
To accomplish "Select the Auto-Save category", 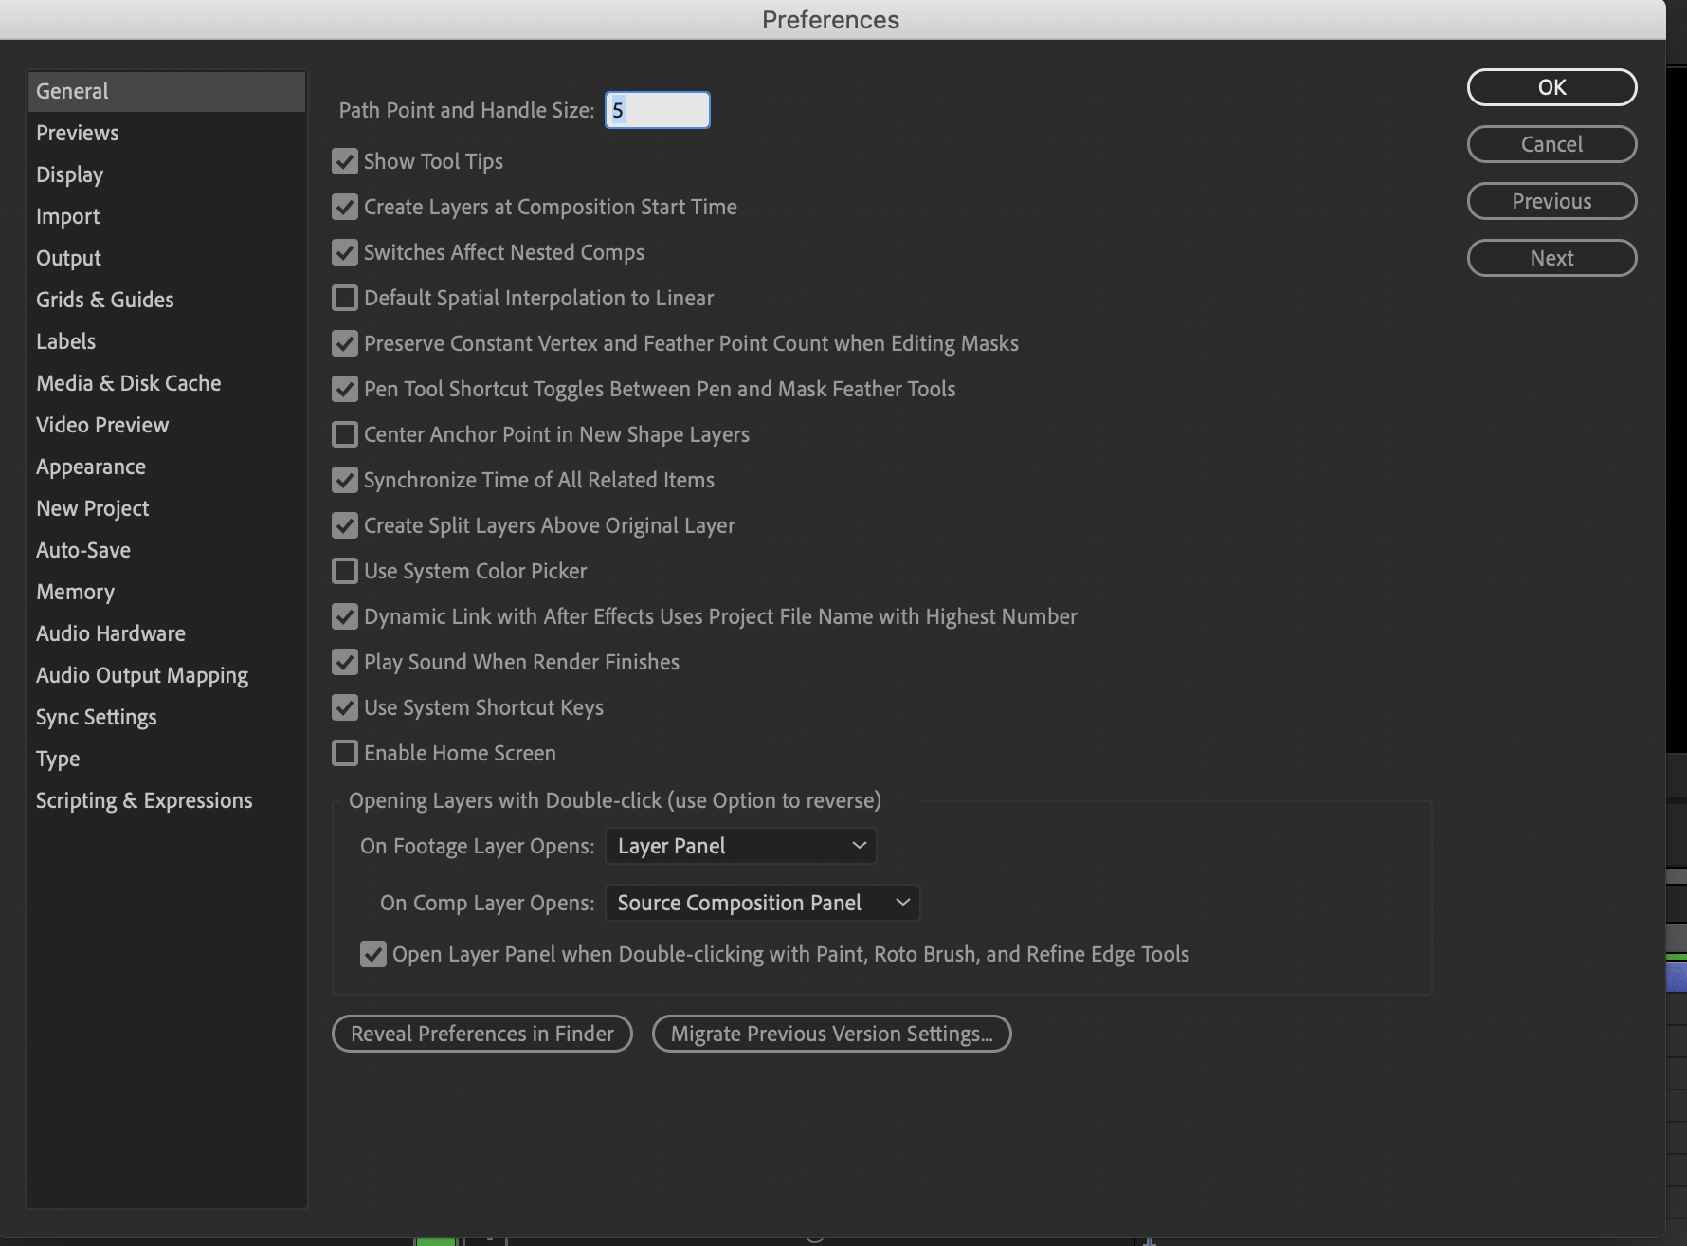I will 83,549.
